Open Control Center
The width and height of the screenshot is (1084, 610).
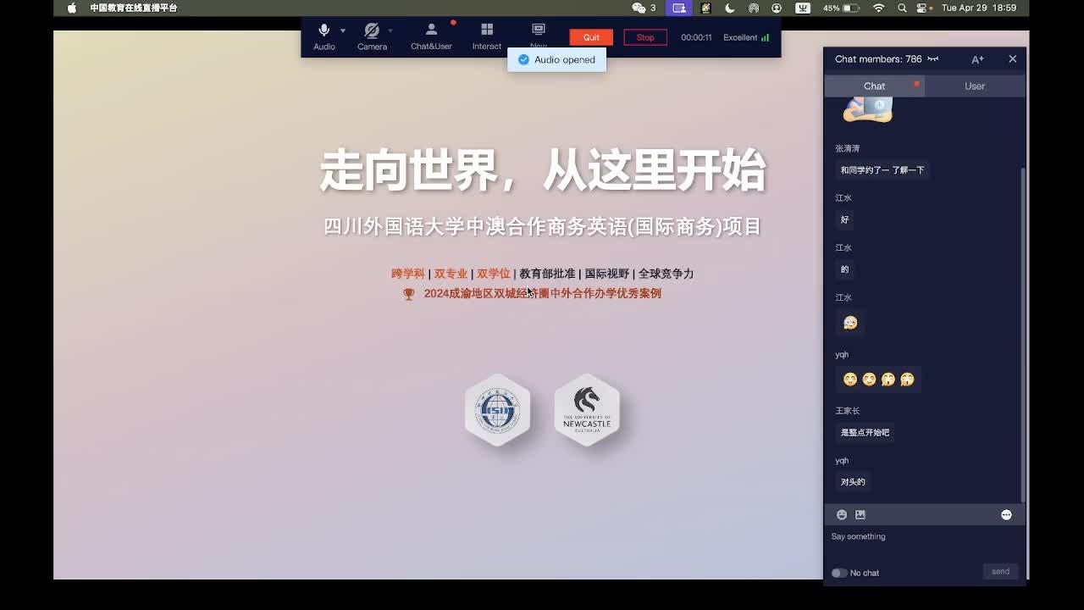point(924,8)
